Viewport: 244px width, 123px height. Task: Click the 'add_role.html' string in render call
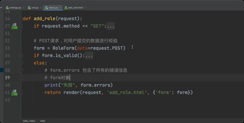coord(127,93)
